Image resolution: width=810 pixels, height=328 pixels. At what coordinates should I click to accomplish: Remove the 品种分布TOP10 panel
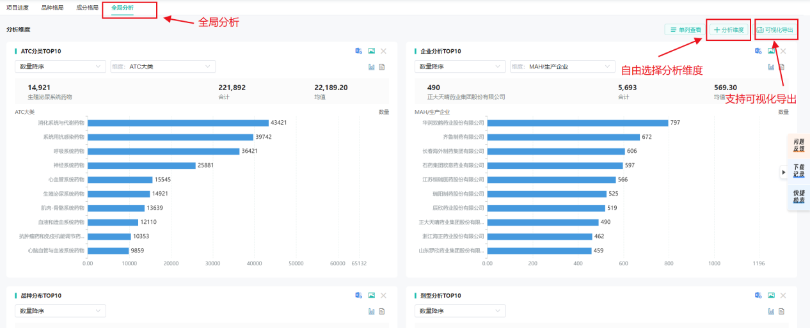383,295
